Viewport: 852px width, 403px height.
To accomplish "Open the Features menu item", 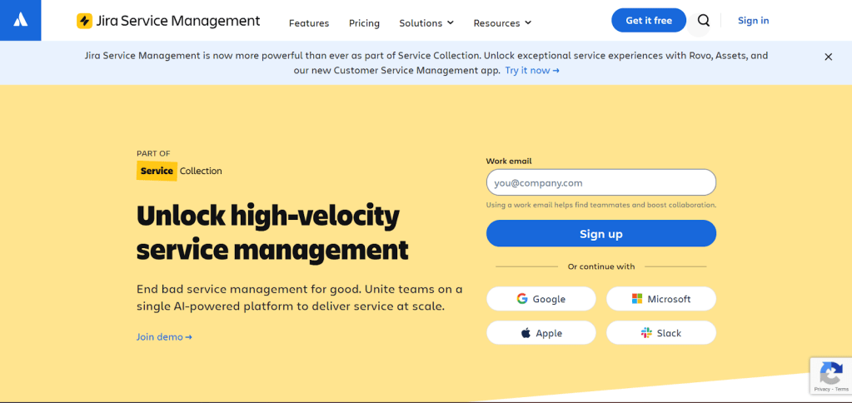I will click(x=309, y=23).
